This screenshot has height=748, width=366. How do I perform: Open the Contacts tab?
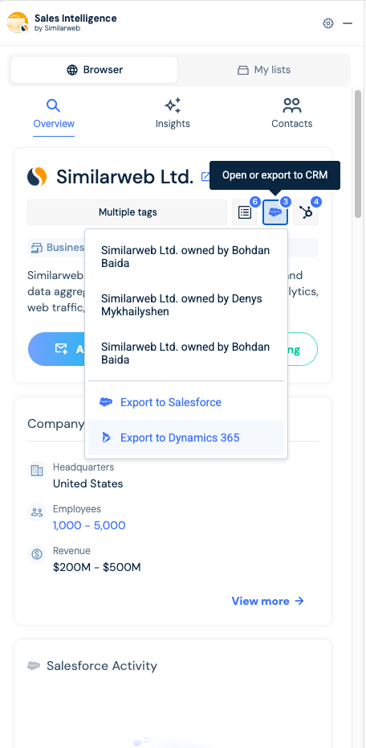point(291,113)
